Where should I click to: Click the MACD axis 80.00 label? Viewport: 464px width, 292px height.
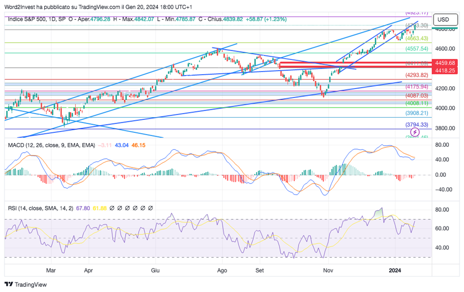point(442,145)
